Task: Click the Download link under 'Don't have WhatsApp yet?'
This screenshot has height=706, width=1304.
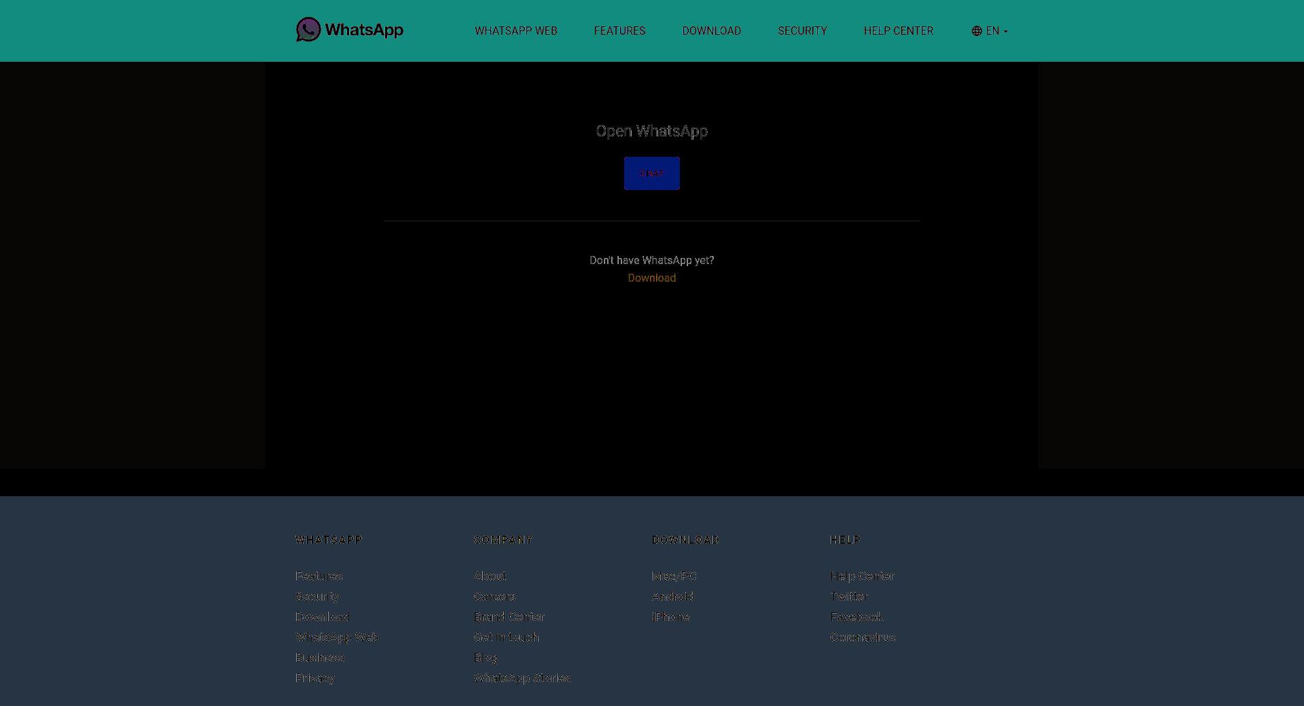Action: [x=652, y=278]
